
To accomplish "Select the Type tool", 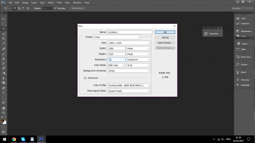I will 3,93.
